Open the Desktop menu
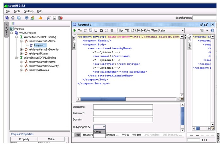This screenshot has width=221, height=145. 28,11
